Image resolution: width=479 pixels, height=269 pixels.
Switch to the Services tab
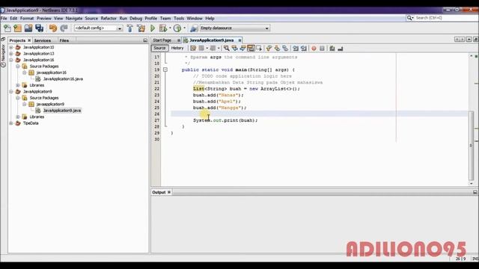[43, 40]
